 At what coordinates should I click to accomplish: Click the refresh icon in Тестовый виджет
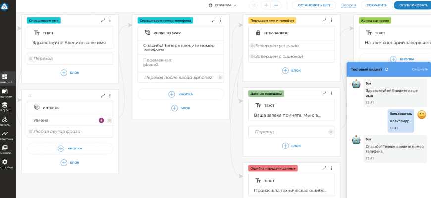pos(386,69)
